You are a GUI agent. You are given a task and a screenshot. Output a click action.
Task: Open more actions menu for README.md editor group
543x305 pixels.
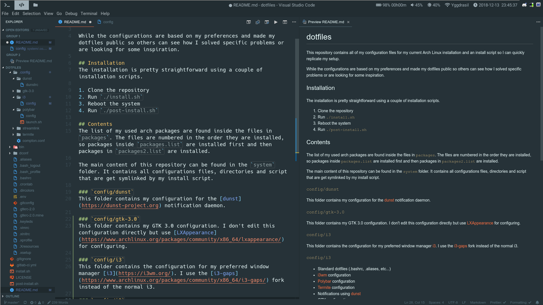click(294, 22)
